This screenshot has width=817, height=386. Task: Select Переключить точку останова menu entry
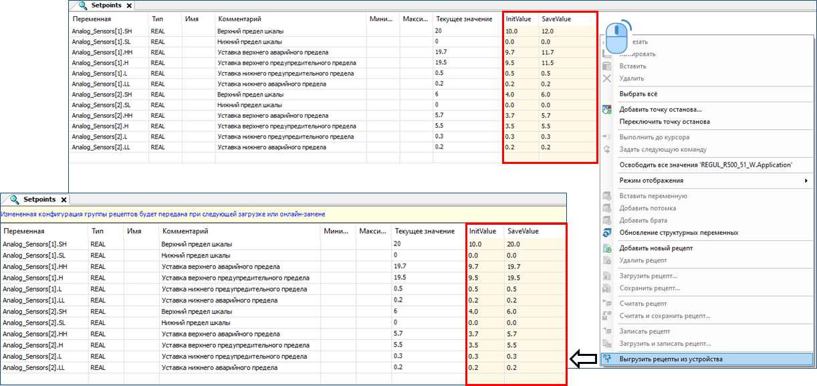[x=664, y=122]
